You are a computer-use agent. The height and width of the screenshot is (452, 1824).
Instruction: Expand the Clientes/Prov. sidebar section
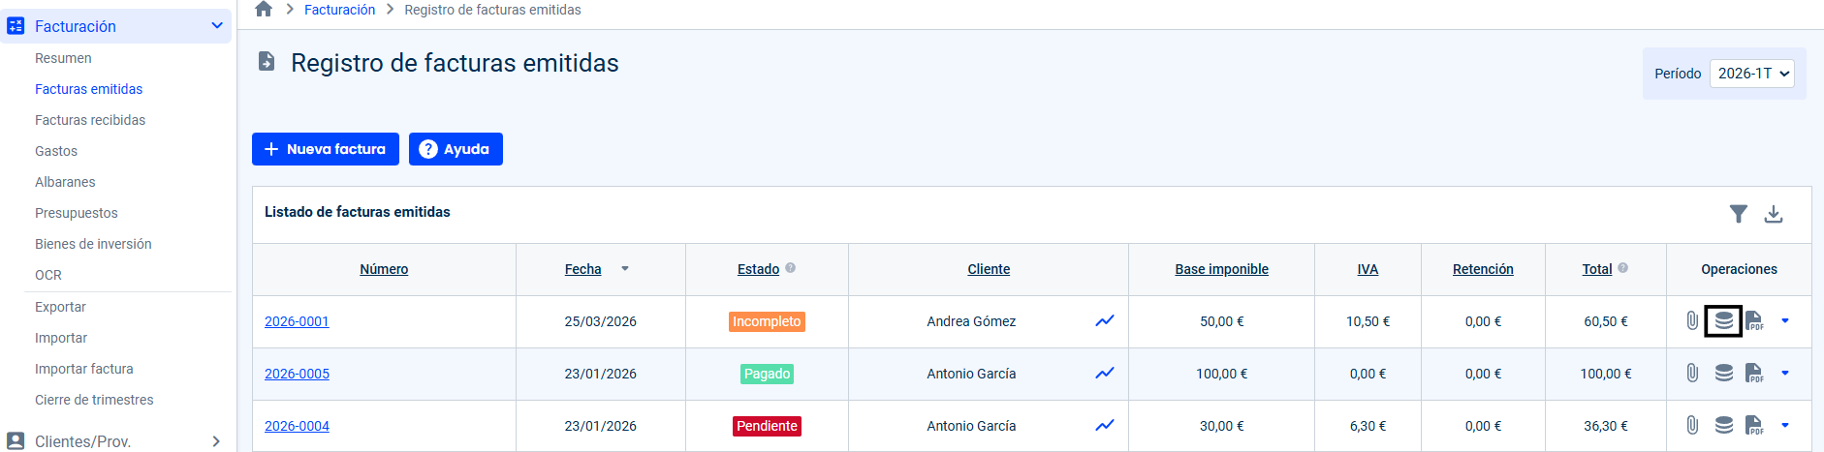point(216,441)
